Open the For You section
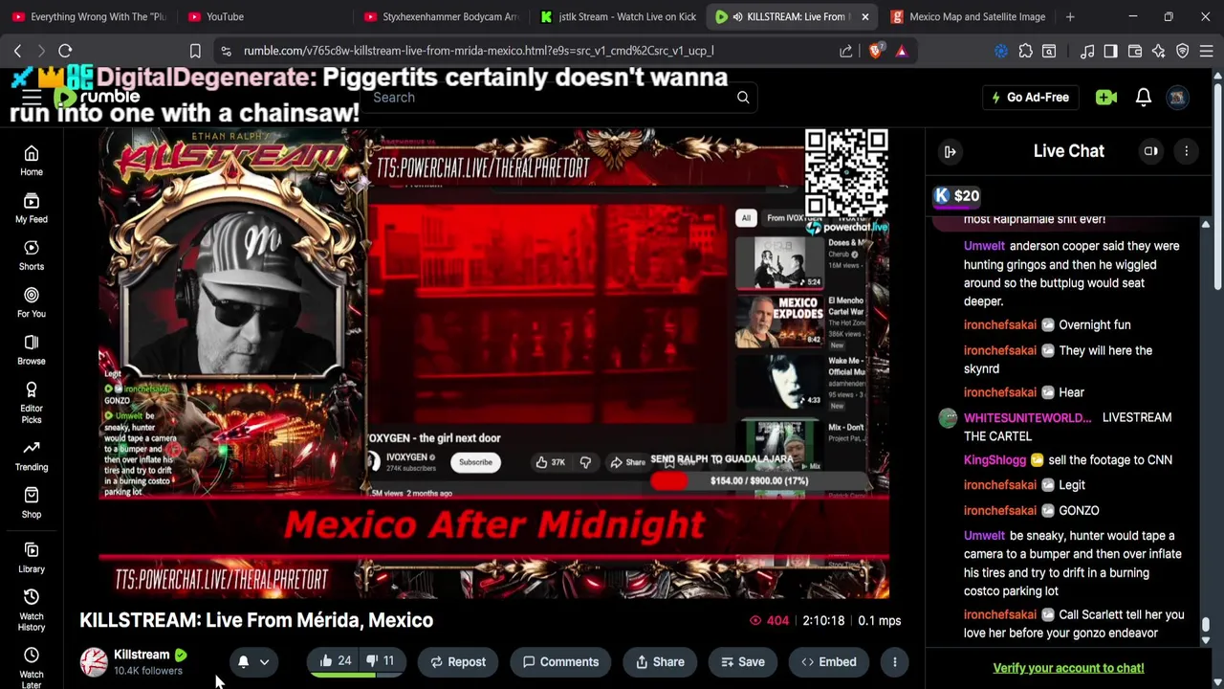 point(32,302)
